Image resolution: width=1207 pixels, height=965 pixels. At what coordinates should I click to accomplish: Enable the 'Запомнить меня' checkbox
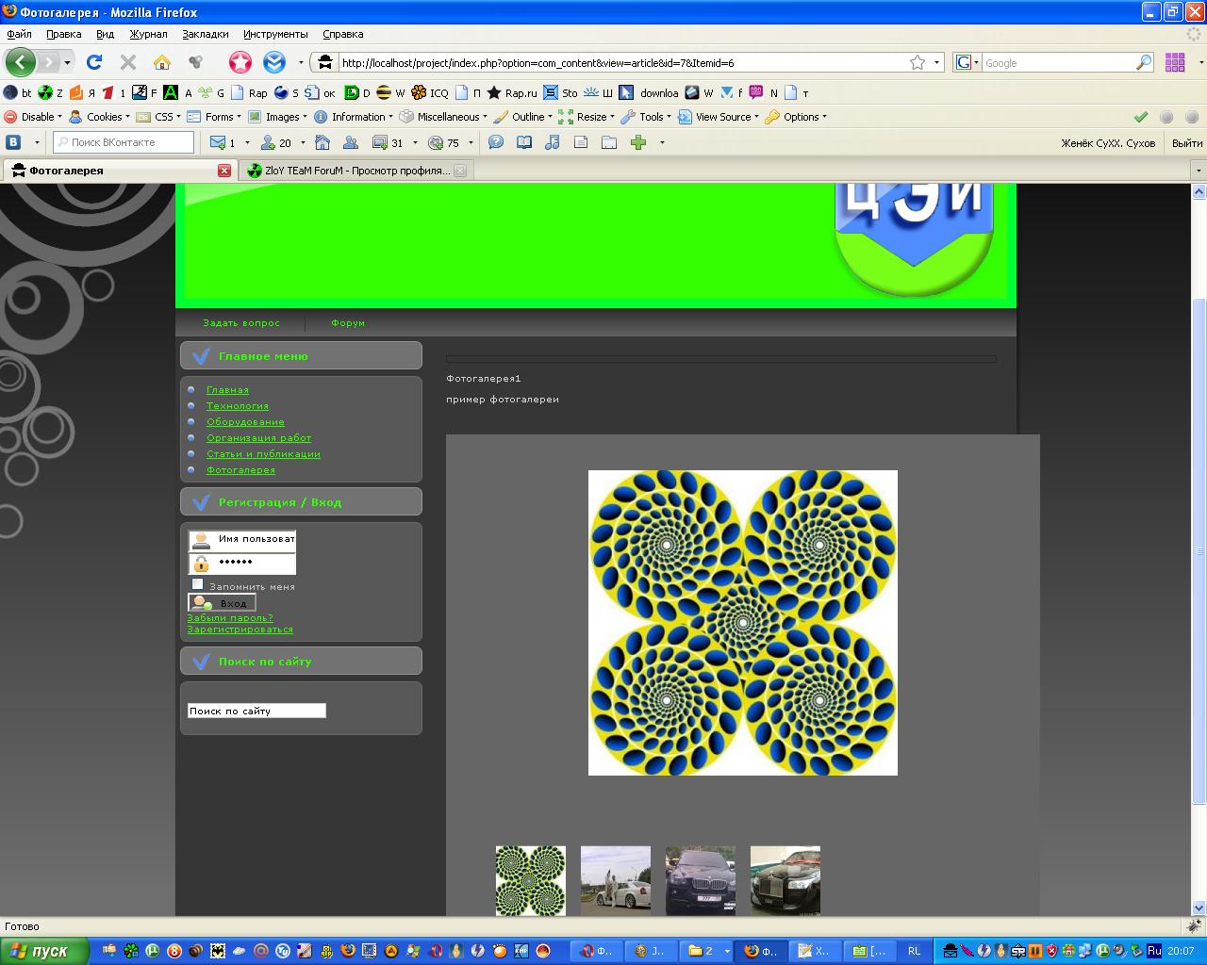tap(197, 584)
